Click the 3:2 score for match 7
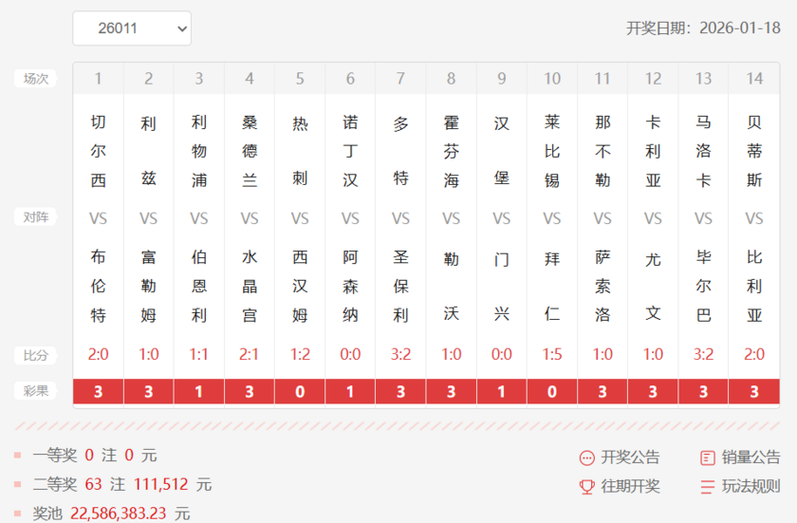 pos(400,354)
